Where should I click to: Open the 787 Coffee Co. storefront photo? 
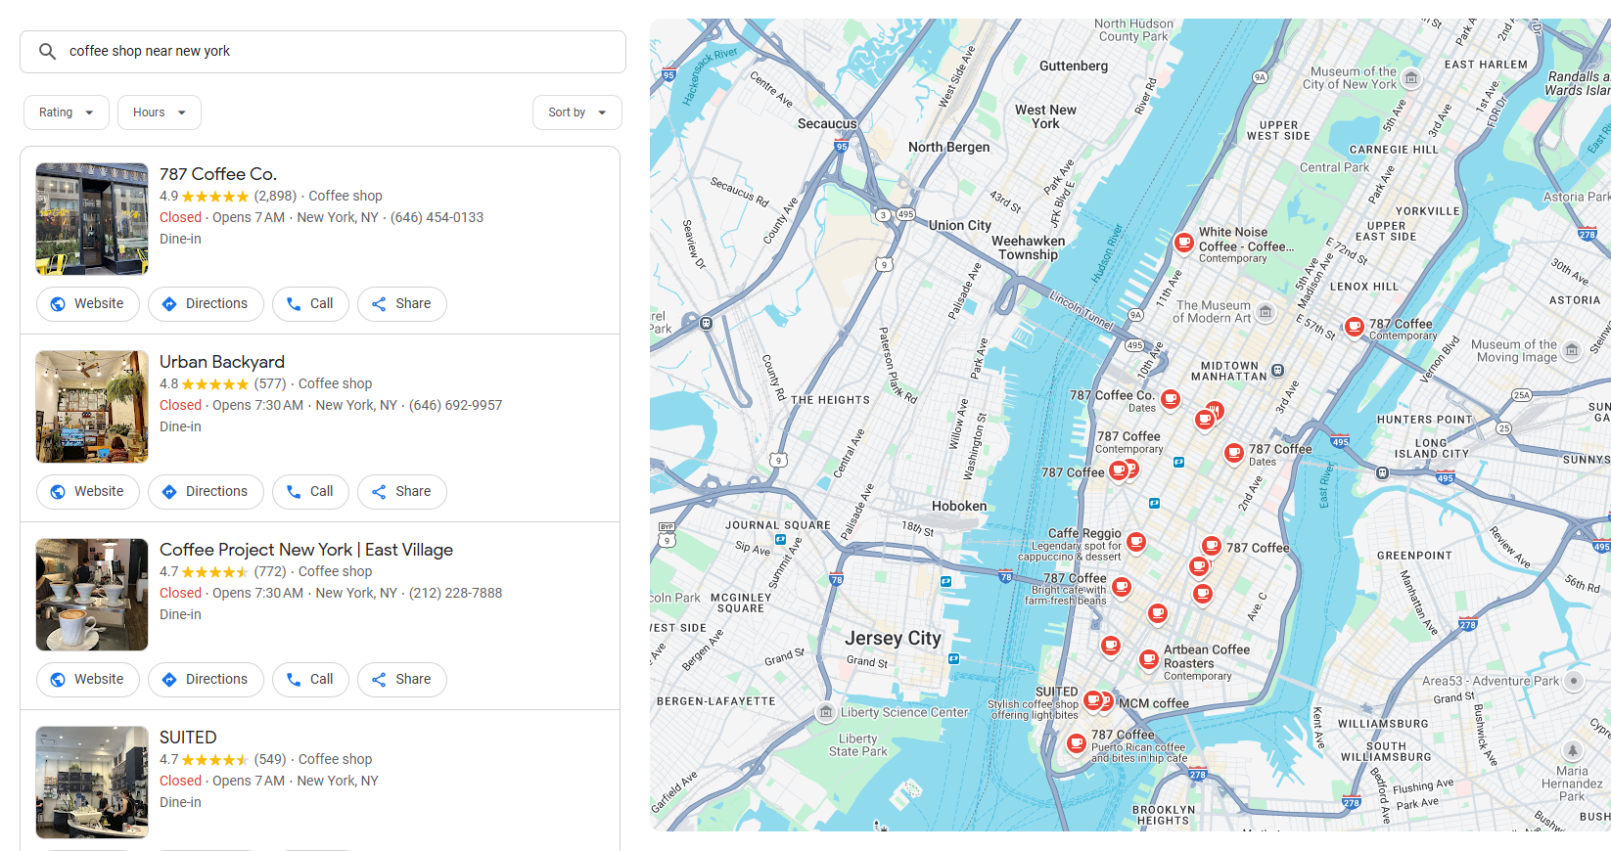click(x=92, y=219)
